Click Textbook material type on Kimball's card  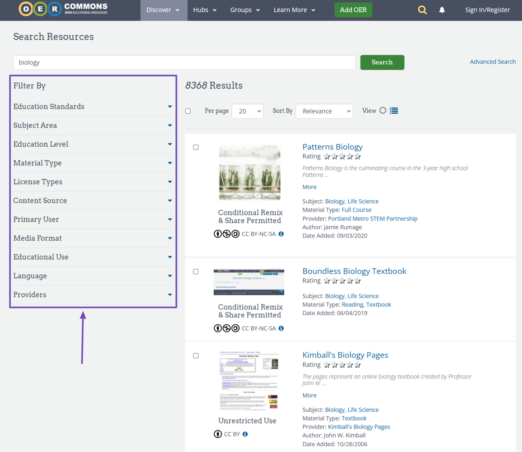(x=354, y=418)
